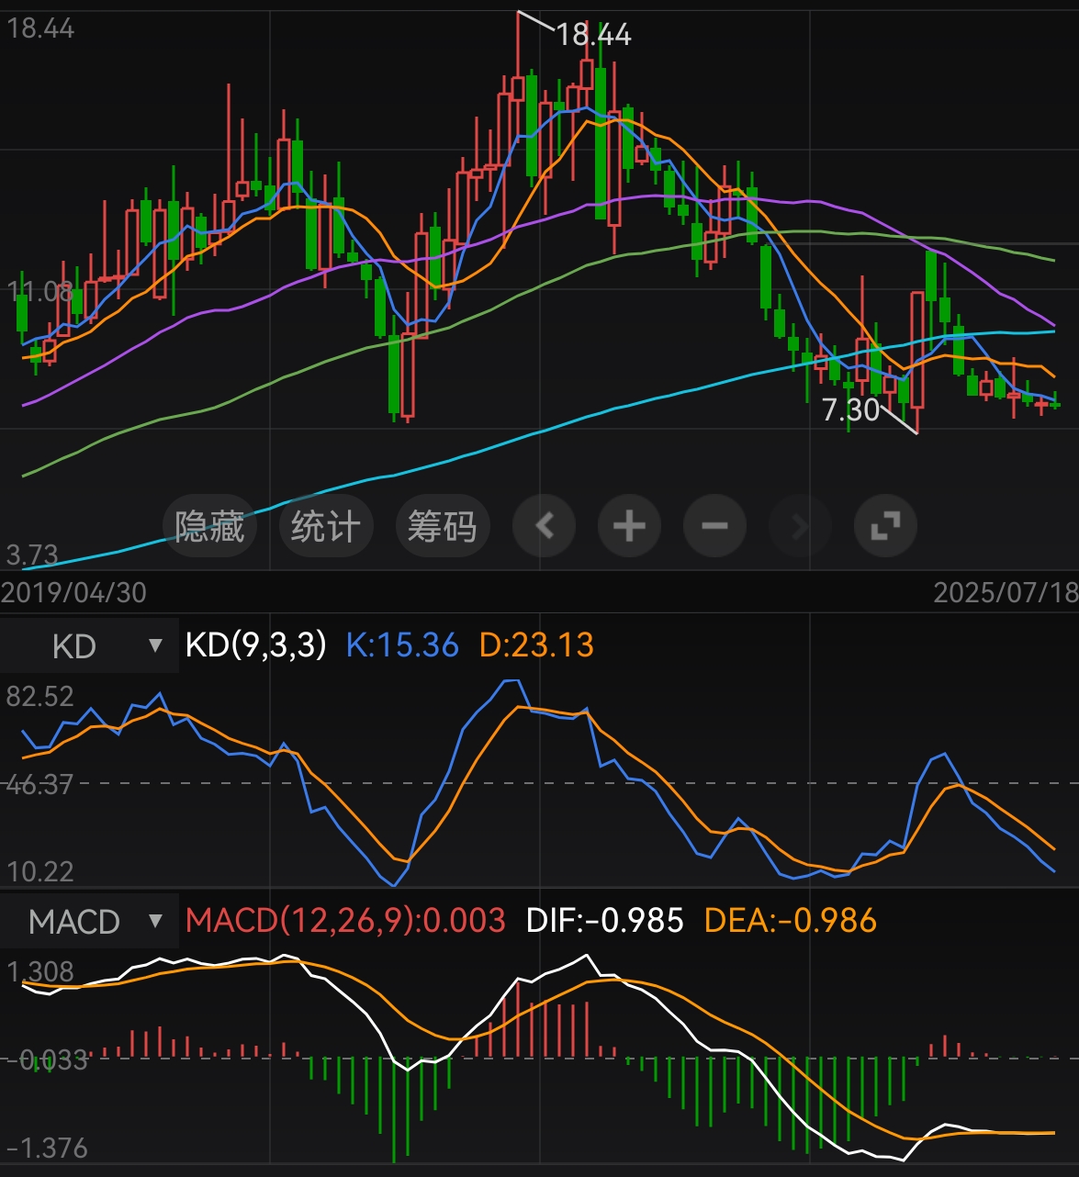This screenshot has height=1177, width=1079.
Task: Select the 7.30 low price annotation
Action: [x=851, y=409]
